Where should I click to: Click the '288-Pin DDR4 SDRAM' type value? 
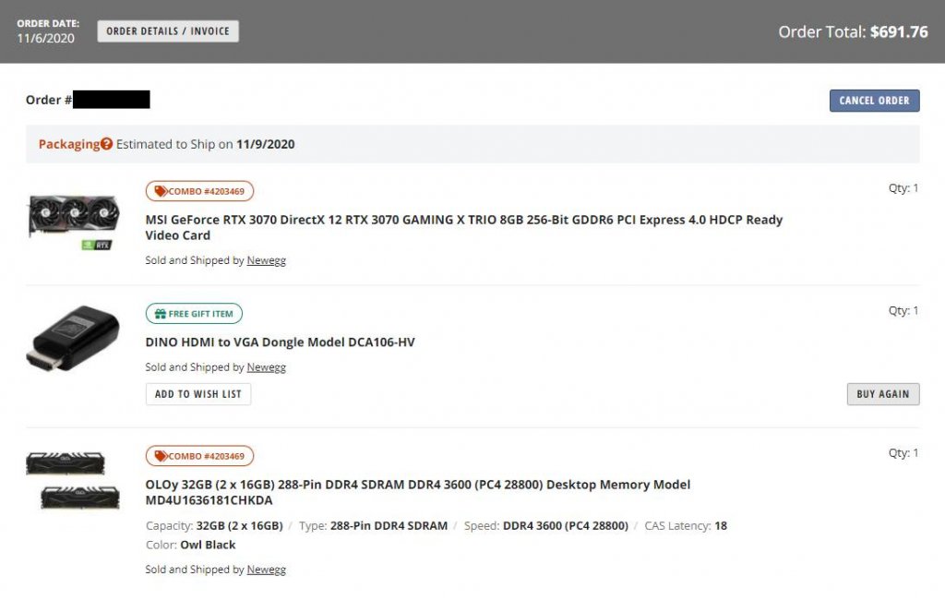(x=389, y=526)
